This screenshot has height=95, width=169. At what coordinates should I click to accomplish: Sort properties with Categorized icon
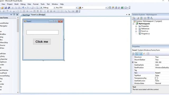coord(134,54)
